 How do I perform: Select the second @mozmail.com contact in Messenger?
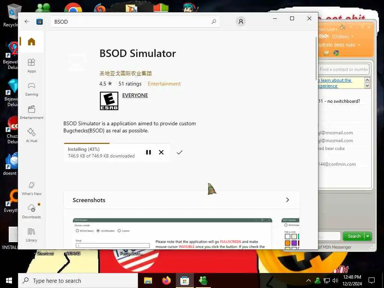click(336, 141)
